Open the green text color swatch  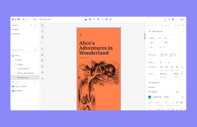150,97
